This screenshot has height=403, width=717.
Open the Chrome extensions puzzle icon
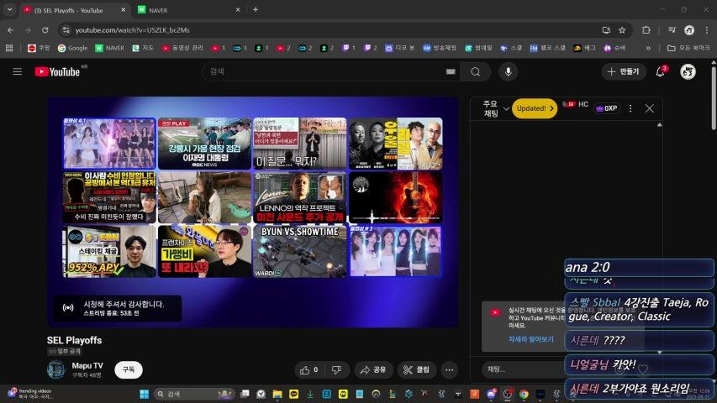(646, 30)
